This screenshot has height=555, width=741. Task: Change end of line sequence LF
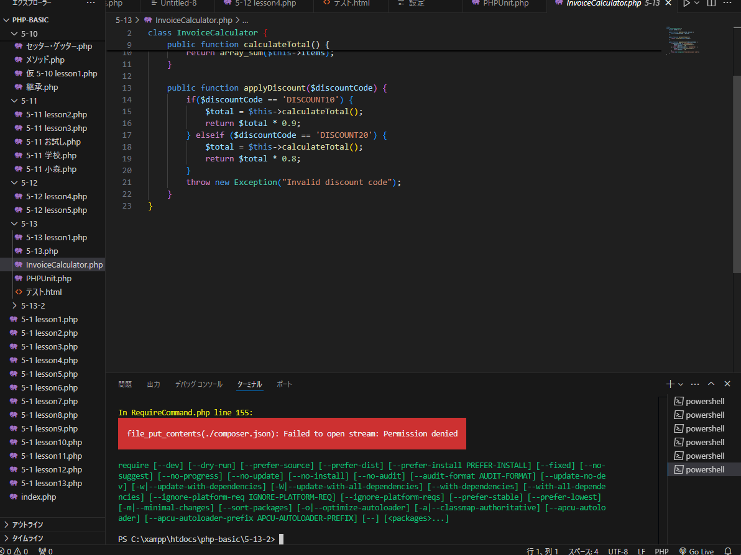point(642,551)
